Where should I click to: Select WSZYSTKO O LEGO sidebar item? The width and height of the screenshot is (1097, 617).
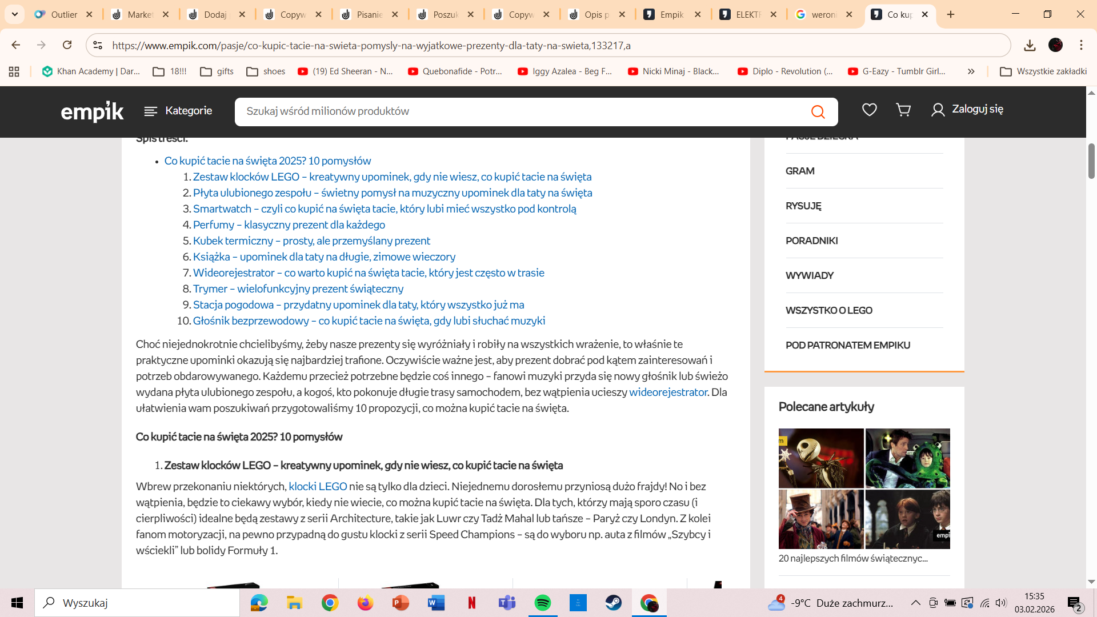tap(828, 310)
